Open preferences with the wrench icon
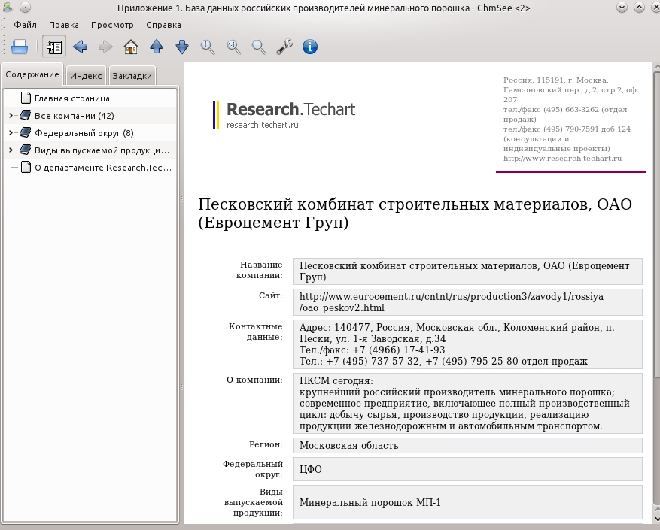The image size is (660, 530). pyautogui.click(x=284, y=47)
